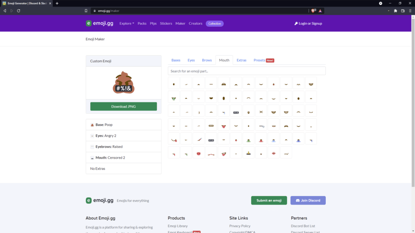Image resolution: width=415 pixels, height=233 pixels.
Task: Choose the yellow party-hat shaped mouth part
Action: pyautogui.click(x=248, y=153)
